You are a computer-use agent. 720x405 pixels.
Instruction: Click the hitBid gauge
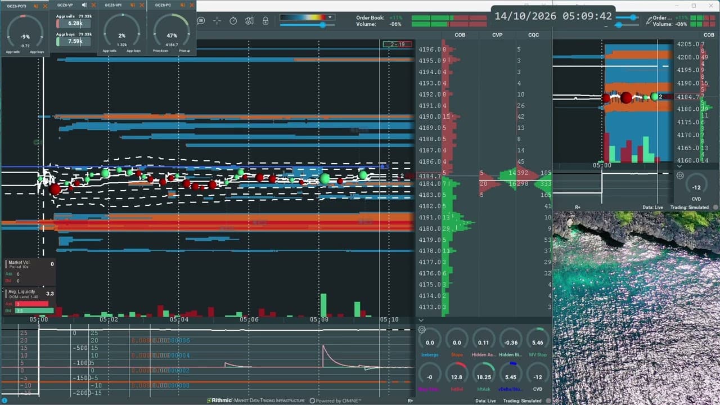click(457, 377)
